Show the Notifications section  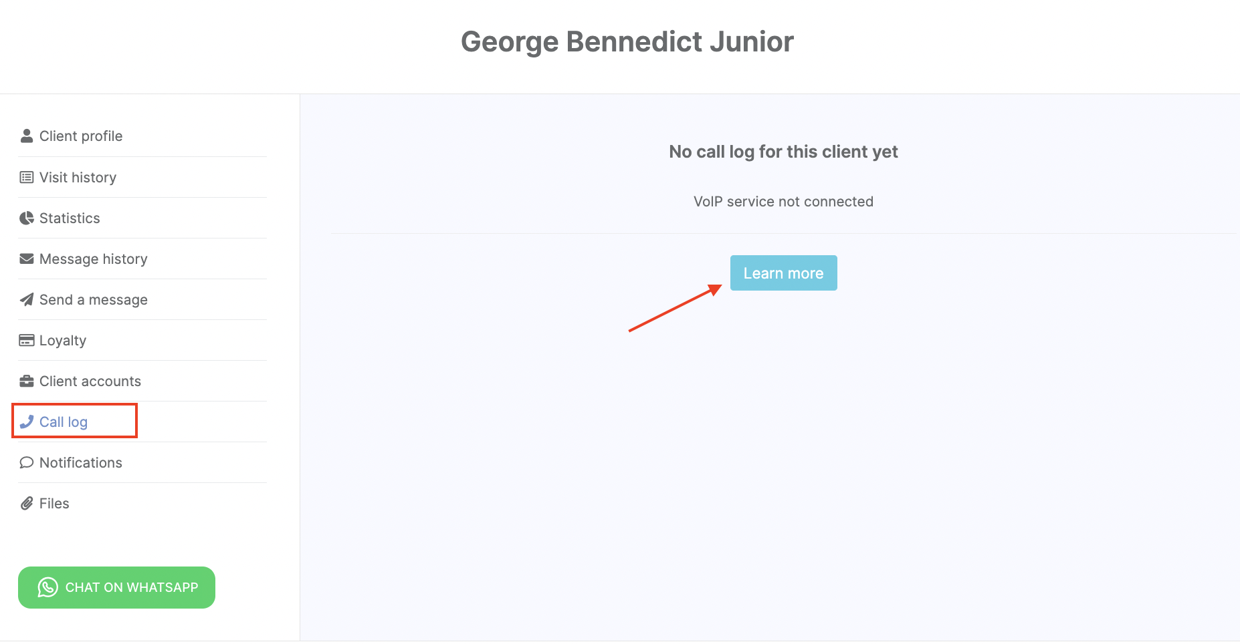pyautogui.click(x=81, y=463)
